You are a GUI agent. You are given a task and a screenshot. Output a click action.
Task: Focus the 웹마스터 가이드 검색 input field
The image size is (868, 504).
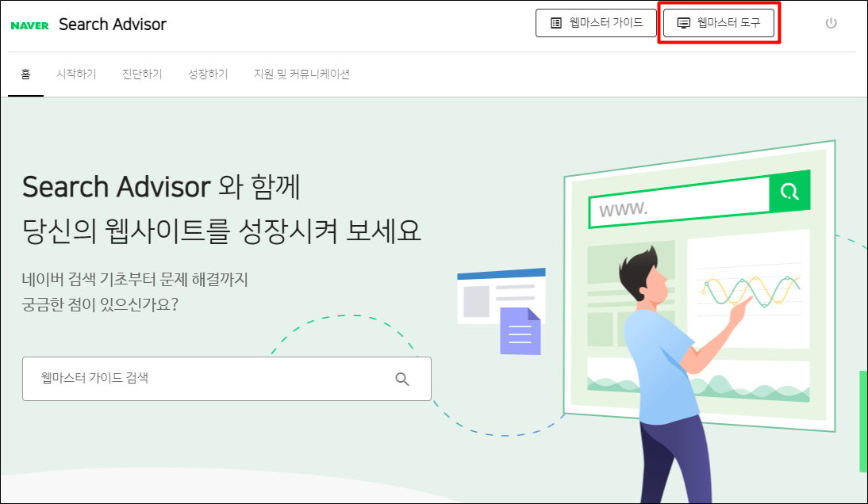click(x=226, y=379)
